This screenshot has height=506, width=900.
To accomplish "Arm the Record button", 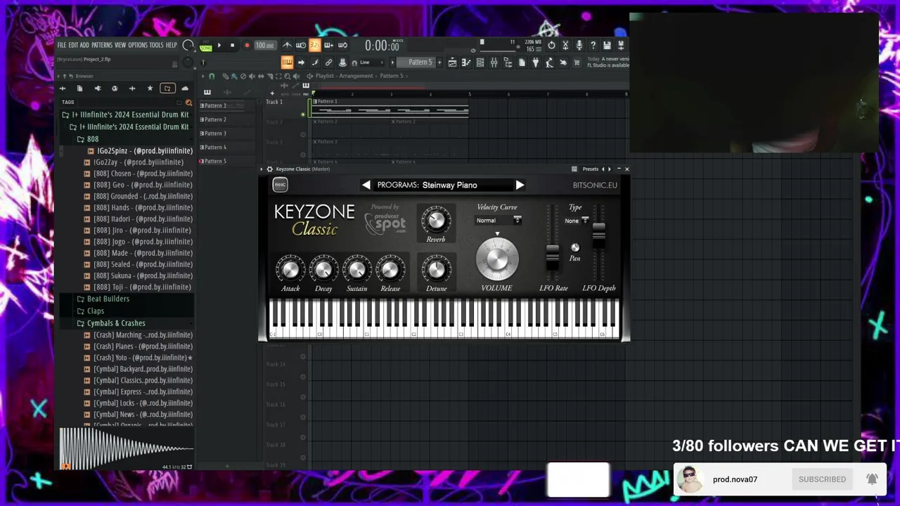I will pos(247,46).
